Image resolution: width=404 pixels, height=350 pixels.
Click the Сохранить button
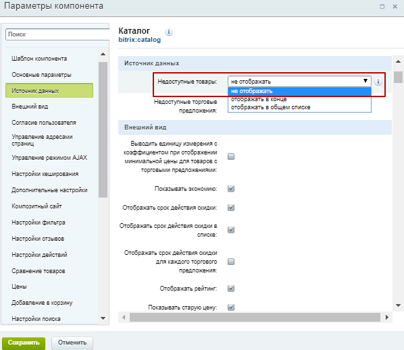[24, 343]
